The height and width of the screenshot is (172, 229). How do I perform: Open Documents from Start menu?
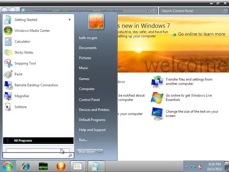[88, 48]
